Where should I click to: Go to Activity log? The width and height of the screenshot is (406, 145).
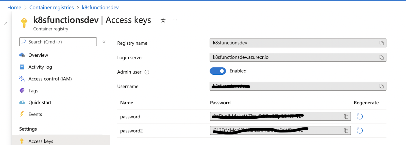tap(40, 67)
